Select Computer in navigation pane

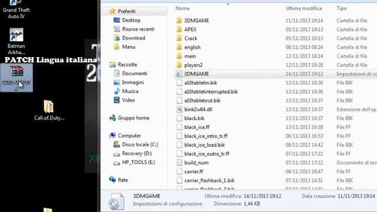[x=130, y=136]
